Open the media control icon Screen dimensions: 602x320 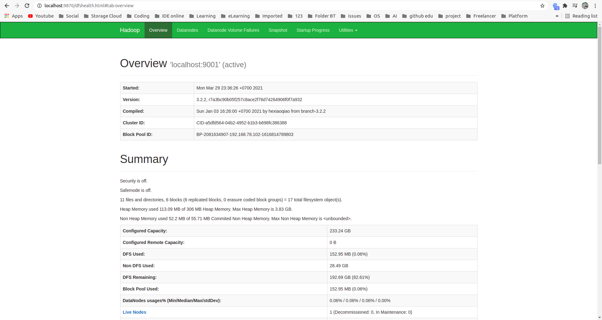(575, 6)
